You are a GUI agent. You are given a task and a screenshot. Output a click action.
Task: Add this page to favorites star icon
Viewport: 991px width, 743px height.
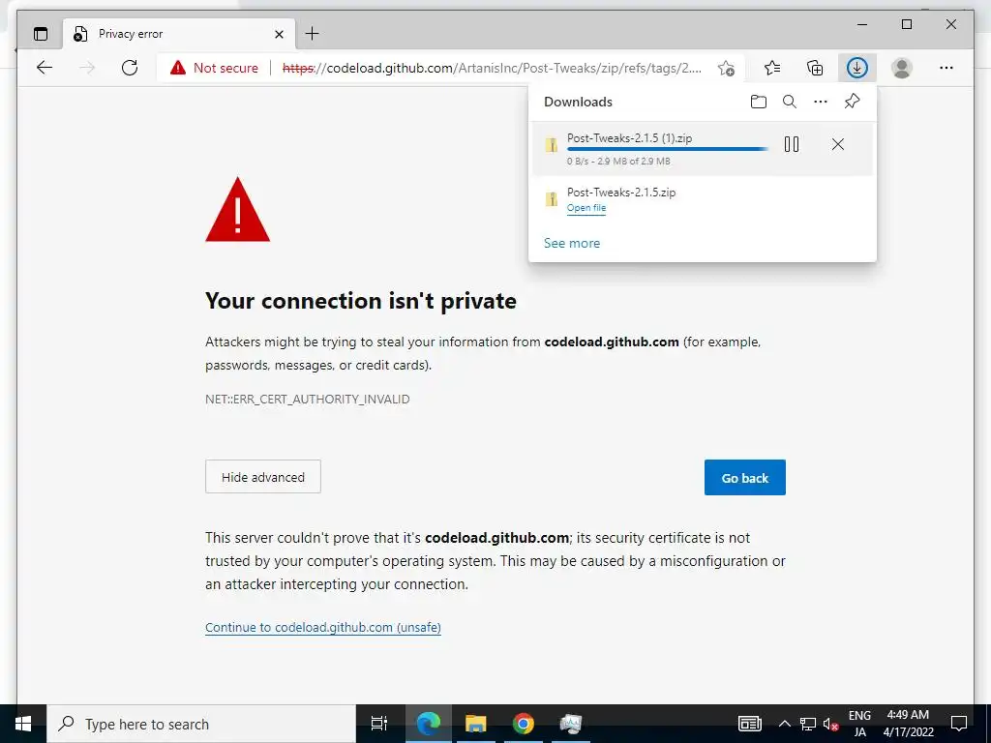726,68
